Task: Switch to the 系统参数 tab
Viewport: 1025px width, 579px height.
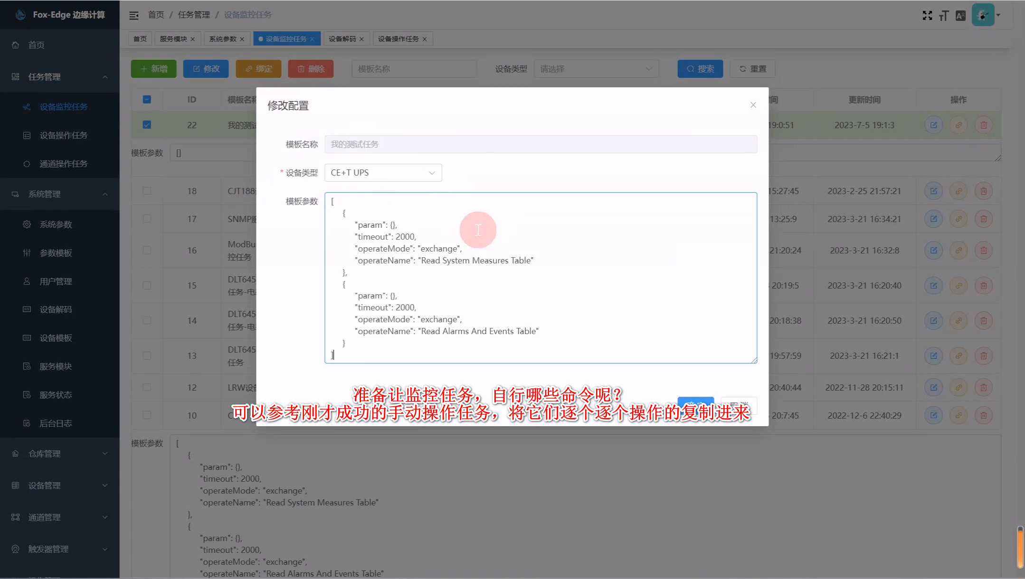Action: click(x=227, y=39)
